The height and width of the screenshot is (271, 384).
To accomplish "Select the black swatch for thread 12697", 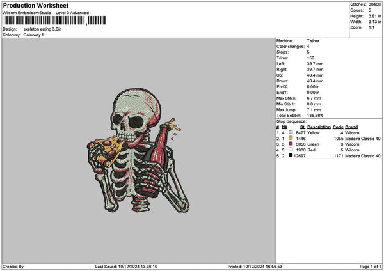I will coord(291,155).
